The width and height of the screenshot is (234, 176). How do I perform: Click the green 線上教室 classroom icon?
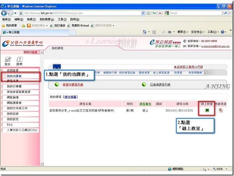click(207, 110)
